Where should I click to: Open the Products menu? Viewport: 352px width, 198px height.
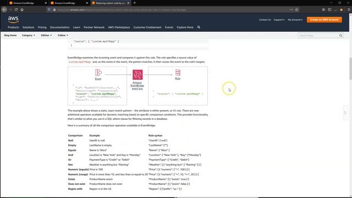coord(13,27)
